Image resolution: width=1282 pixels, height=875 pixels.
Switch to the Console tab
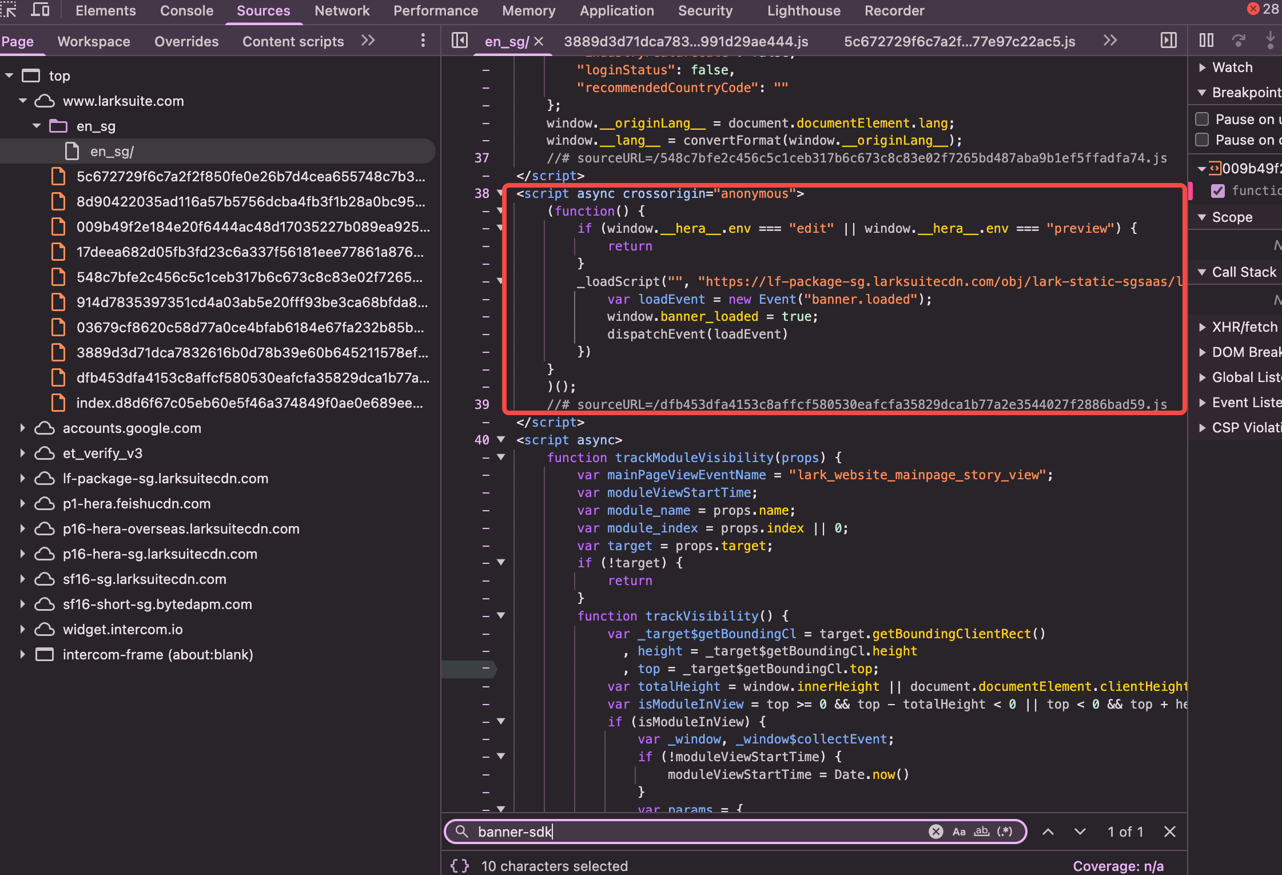[x=186, y=10]
